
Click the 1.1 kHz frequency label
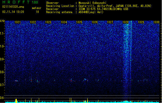2,33
